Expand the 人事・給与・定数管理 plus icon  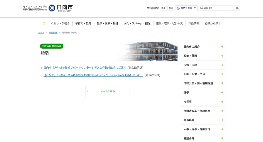click(222, 129)
